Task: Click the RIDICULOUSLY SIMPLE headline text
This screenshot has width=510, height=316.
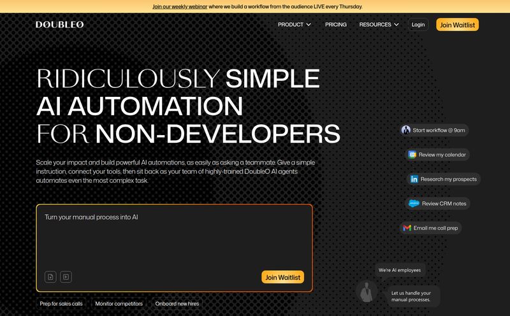Action: pyautogui.click(x=178, y=78)
